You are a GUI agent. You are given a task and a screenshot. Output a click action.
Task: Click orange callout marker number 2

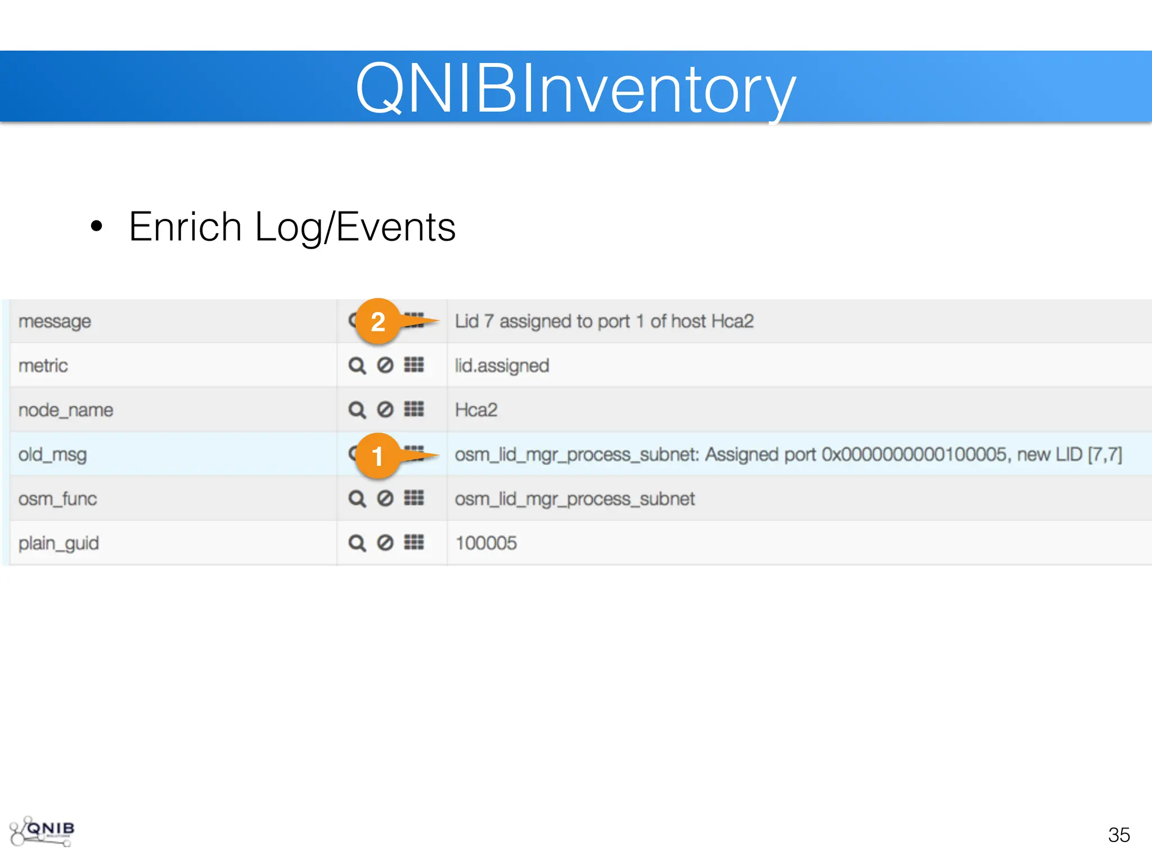coord(378,321)
